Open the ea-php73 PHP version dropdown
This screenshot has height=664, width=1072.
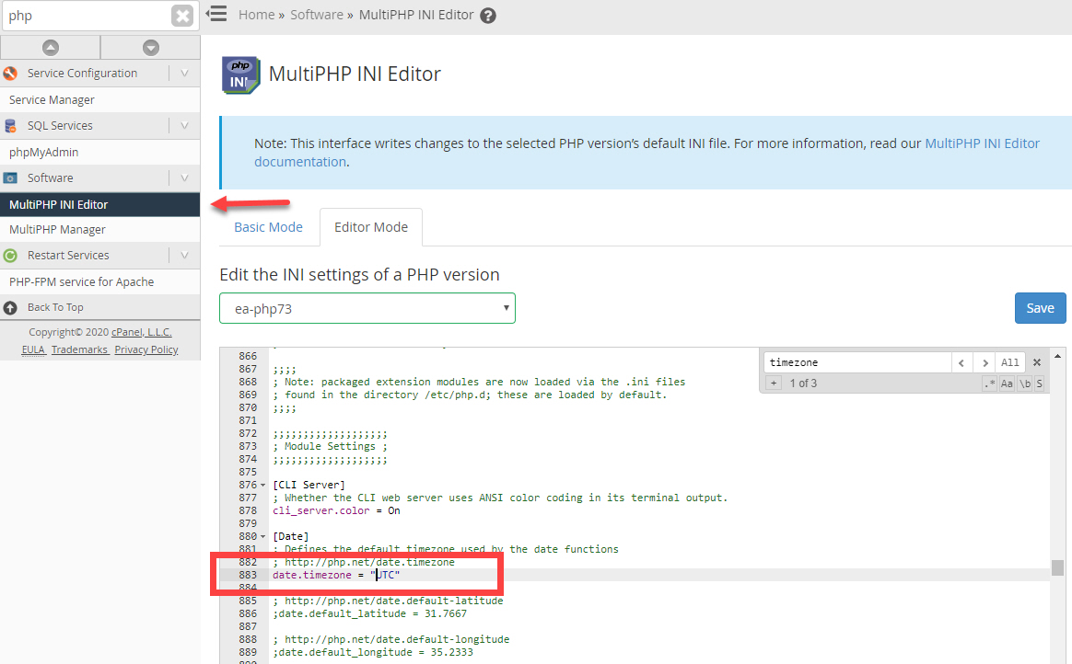(x=367, y=308)
